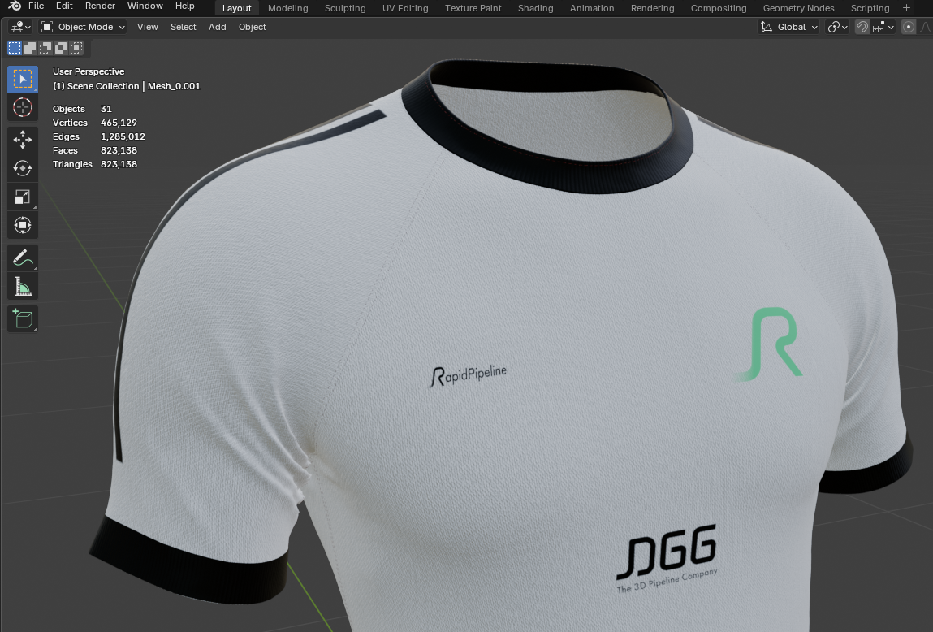Choose the Rotate tool

click(x=22, y=168)
